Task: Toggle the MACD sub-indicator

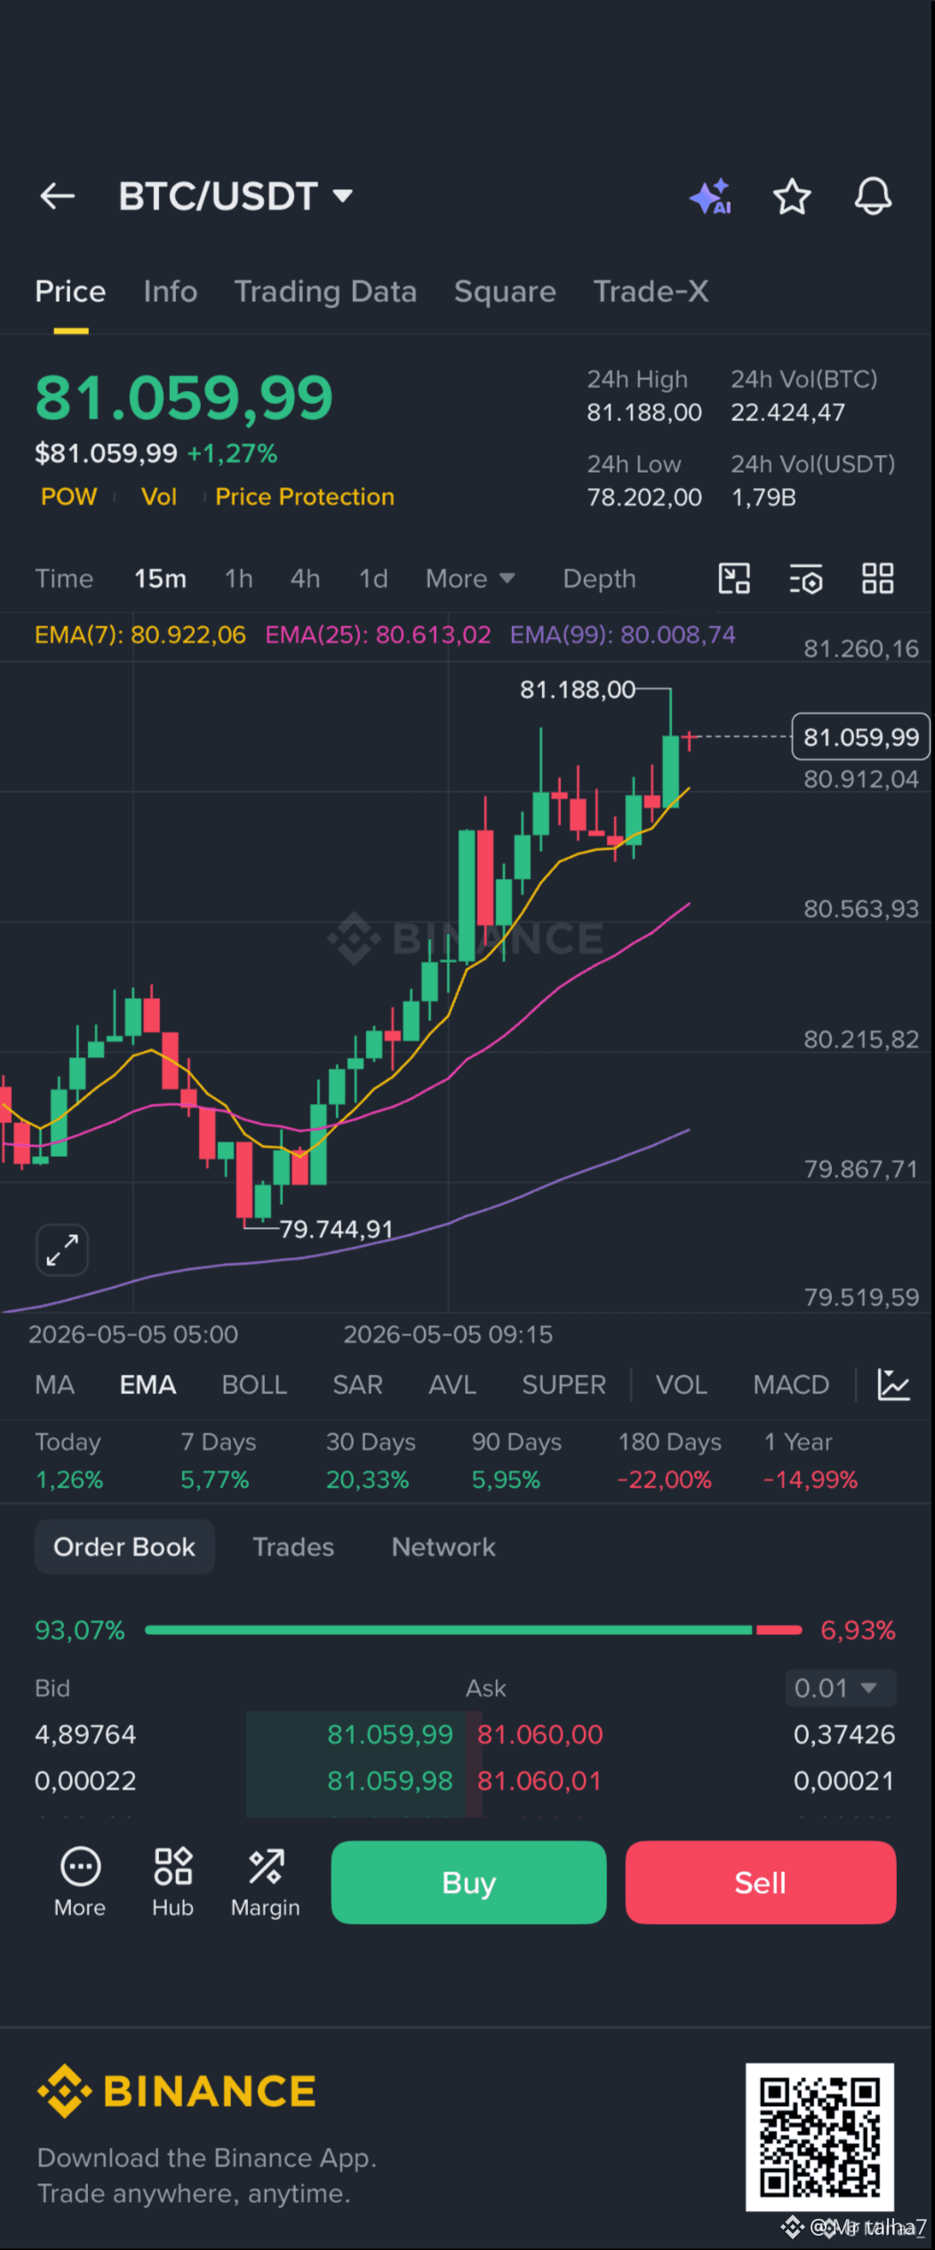Action: tap(791, 1384)
